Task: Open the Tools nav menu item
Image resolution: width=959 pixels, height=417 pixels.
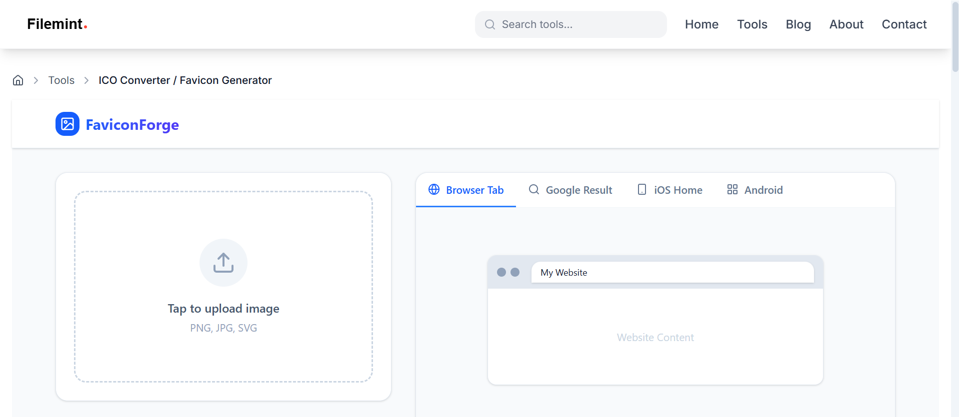Action: (752, 24)
